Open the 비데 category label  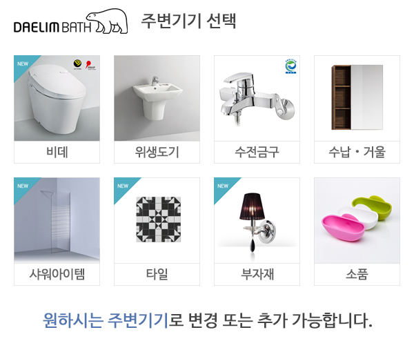[57, 152]
